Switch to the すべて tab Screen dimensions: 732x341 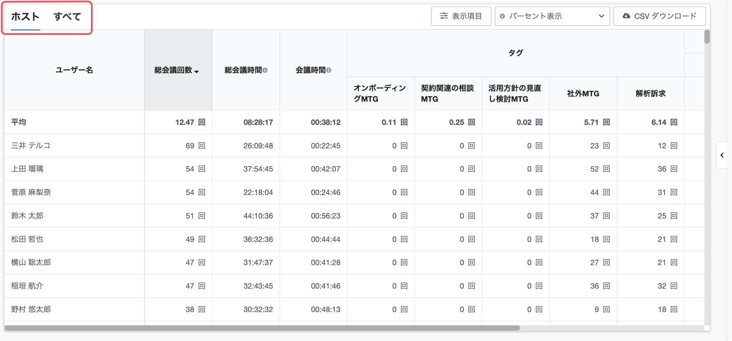coord(67,17)
